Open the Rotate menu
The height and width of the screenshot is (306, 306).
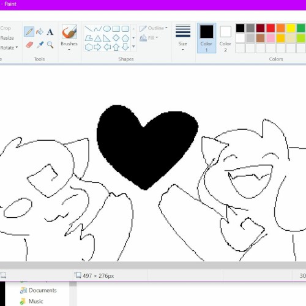[9, 48]
